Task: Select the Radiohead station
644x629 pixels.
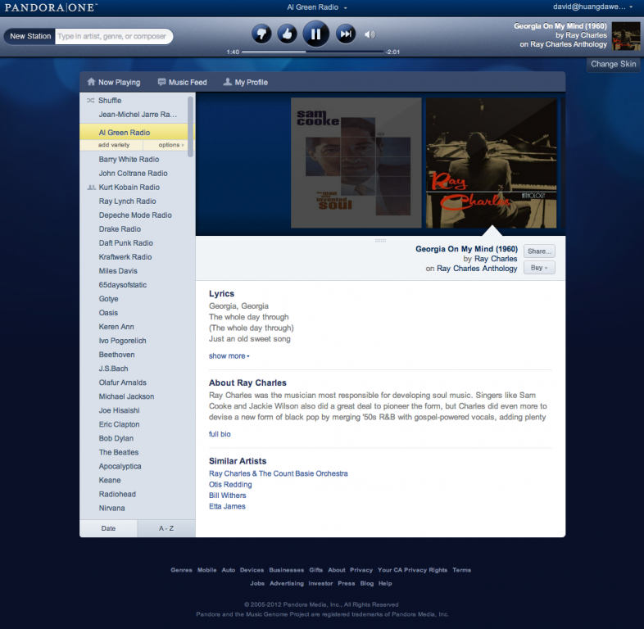Action: [117, 495]
